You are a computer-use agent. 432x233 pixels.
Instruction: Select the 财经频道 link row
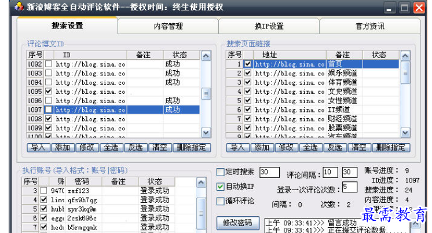pos(313,119)
